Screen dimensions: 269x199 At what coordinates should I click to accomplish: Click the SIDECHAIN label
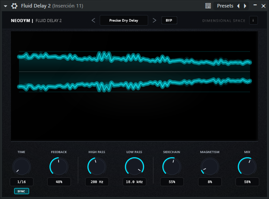pos(172,152)
